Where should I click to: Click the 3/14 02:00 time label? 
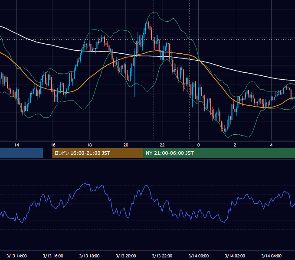[x=235, y=256]
